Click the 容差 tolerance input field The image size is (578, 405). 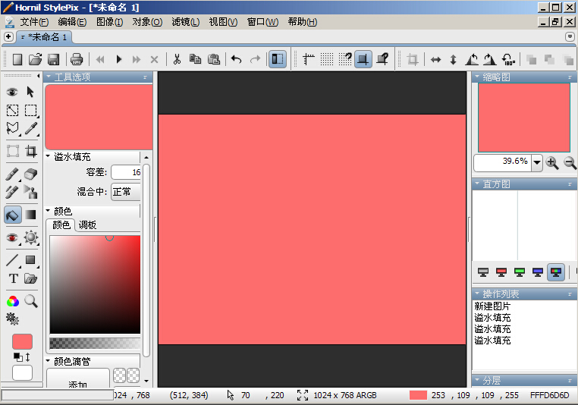pyautogui.click(x=126, y=172)
